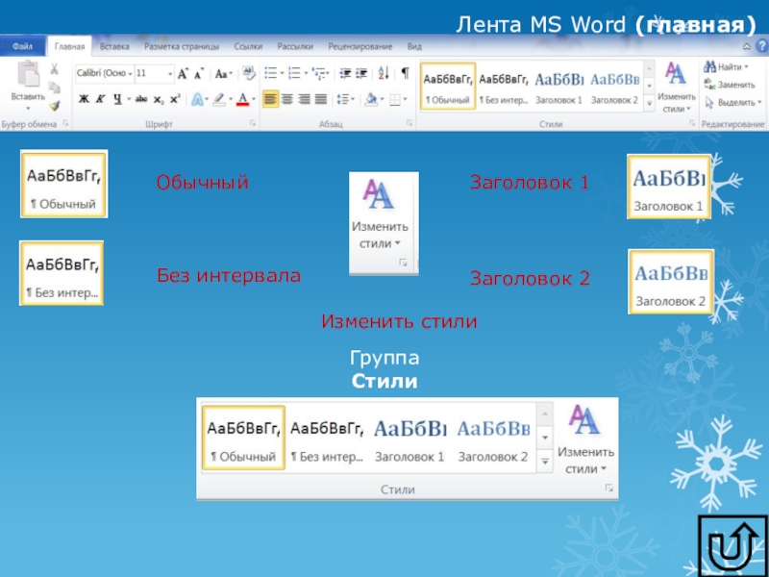Click the A-to-Я sort icon

(x=384, y=73)
